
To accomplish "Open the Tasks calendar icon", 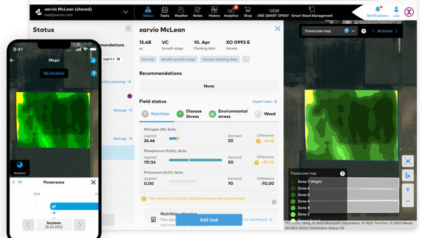I will click(x=165, y=12).
